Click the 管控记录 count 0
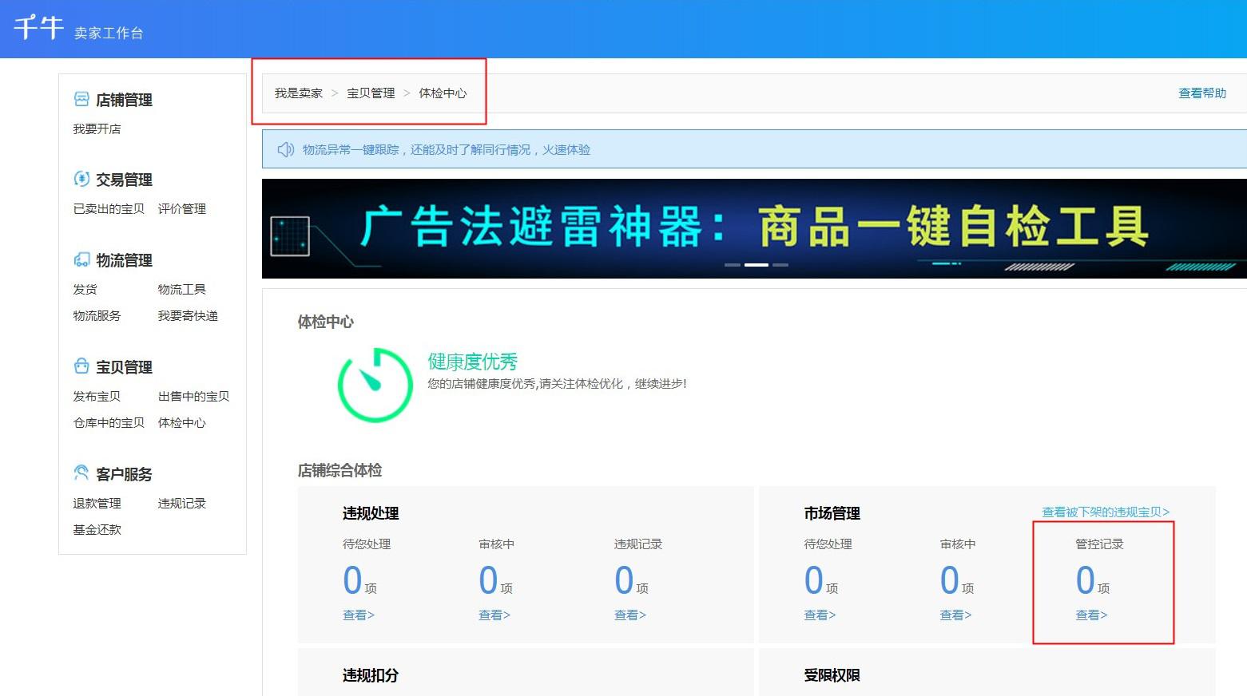 (x=1085, y=580)
